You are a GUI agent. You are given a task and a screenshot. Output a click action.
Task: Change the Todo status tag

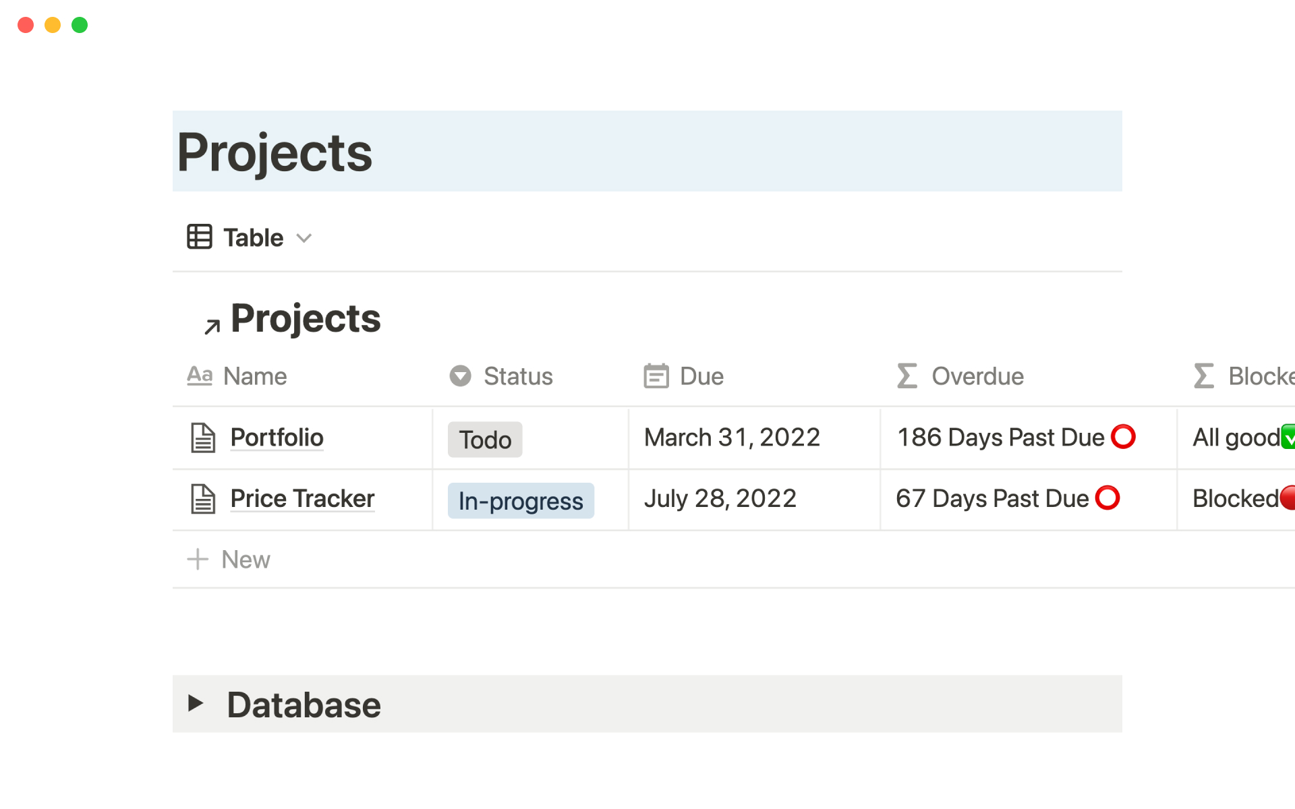point(485,440)
